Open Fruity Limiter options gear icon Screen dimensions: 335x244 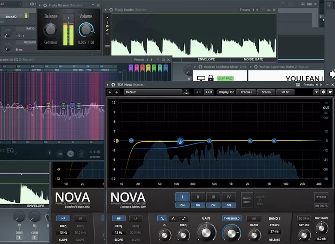pyautogui.click(x=111, y=10)
